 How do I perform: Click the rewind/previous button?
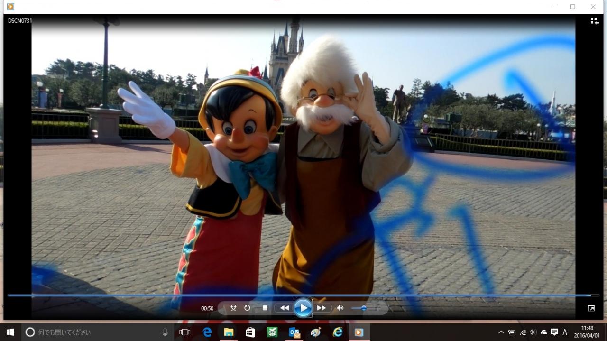click(284, 308)
